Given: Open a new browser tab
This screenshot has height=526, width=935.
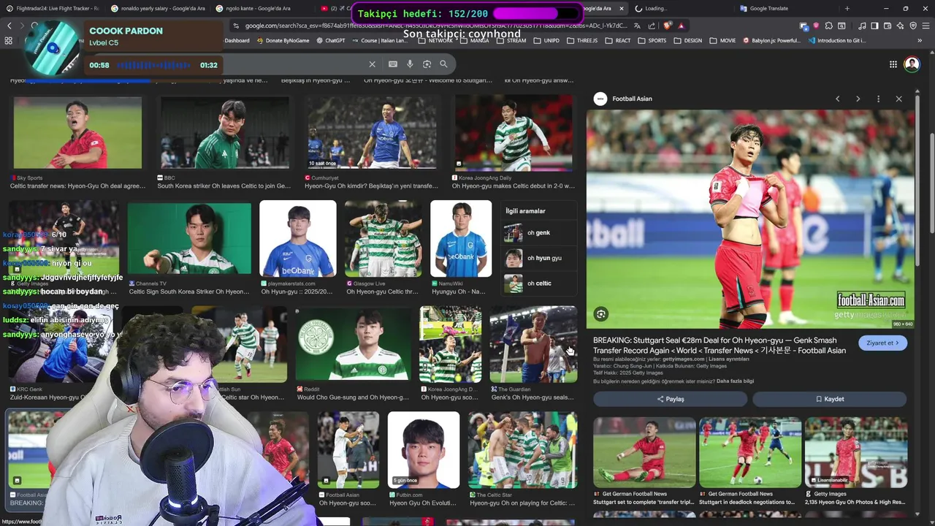Looking at the screenshot, I should coord(847,9).
